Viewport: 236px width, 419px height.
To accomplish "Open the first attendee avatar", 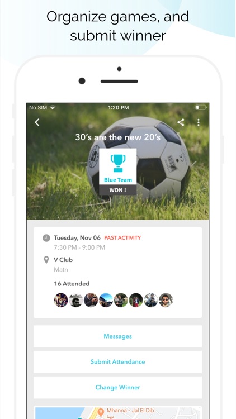I will [61, 300].
